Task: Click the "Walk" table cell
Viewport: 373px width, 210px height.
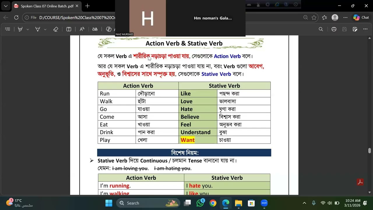Action: (117, 101)
